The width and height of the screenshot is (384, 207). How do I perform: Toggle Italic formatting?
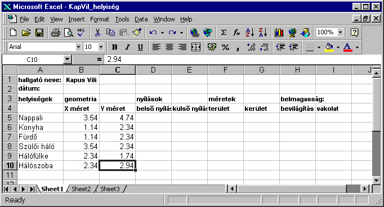pyautogui.click(x=127, y=47)
